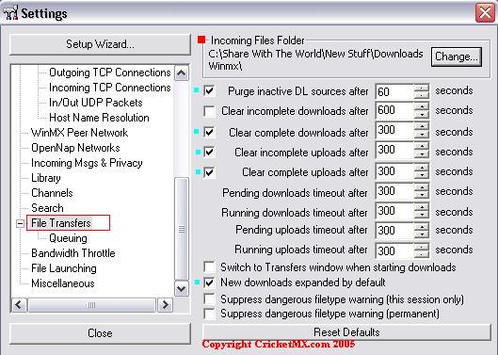Open Incoming Msgs & Privacy settings
The width and height of the screenshot is (498, 355).
tap(87, 163)
